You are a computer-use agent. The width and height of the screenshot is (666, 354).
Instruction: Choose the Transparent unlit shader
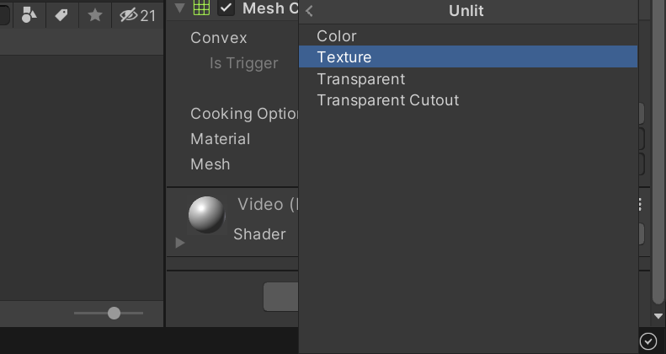(360, 79)
